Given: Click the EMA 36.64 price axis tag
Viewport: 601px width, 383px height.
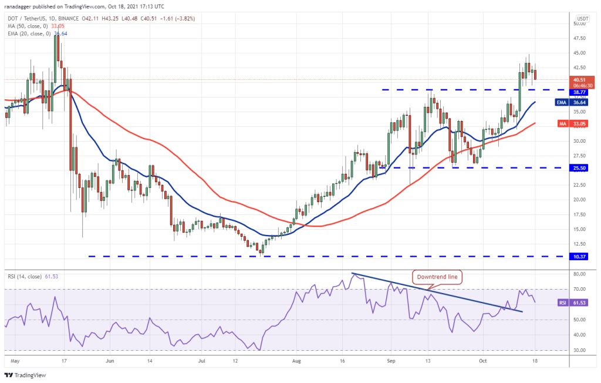Looking at the screenshot, I should tap(571, 102).
